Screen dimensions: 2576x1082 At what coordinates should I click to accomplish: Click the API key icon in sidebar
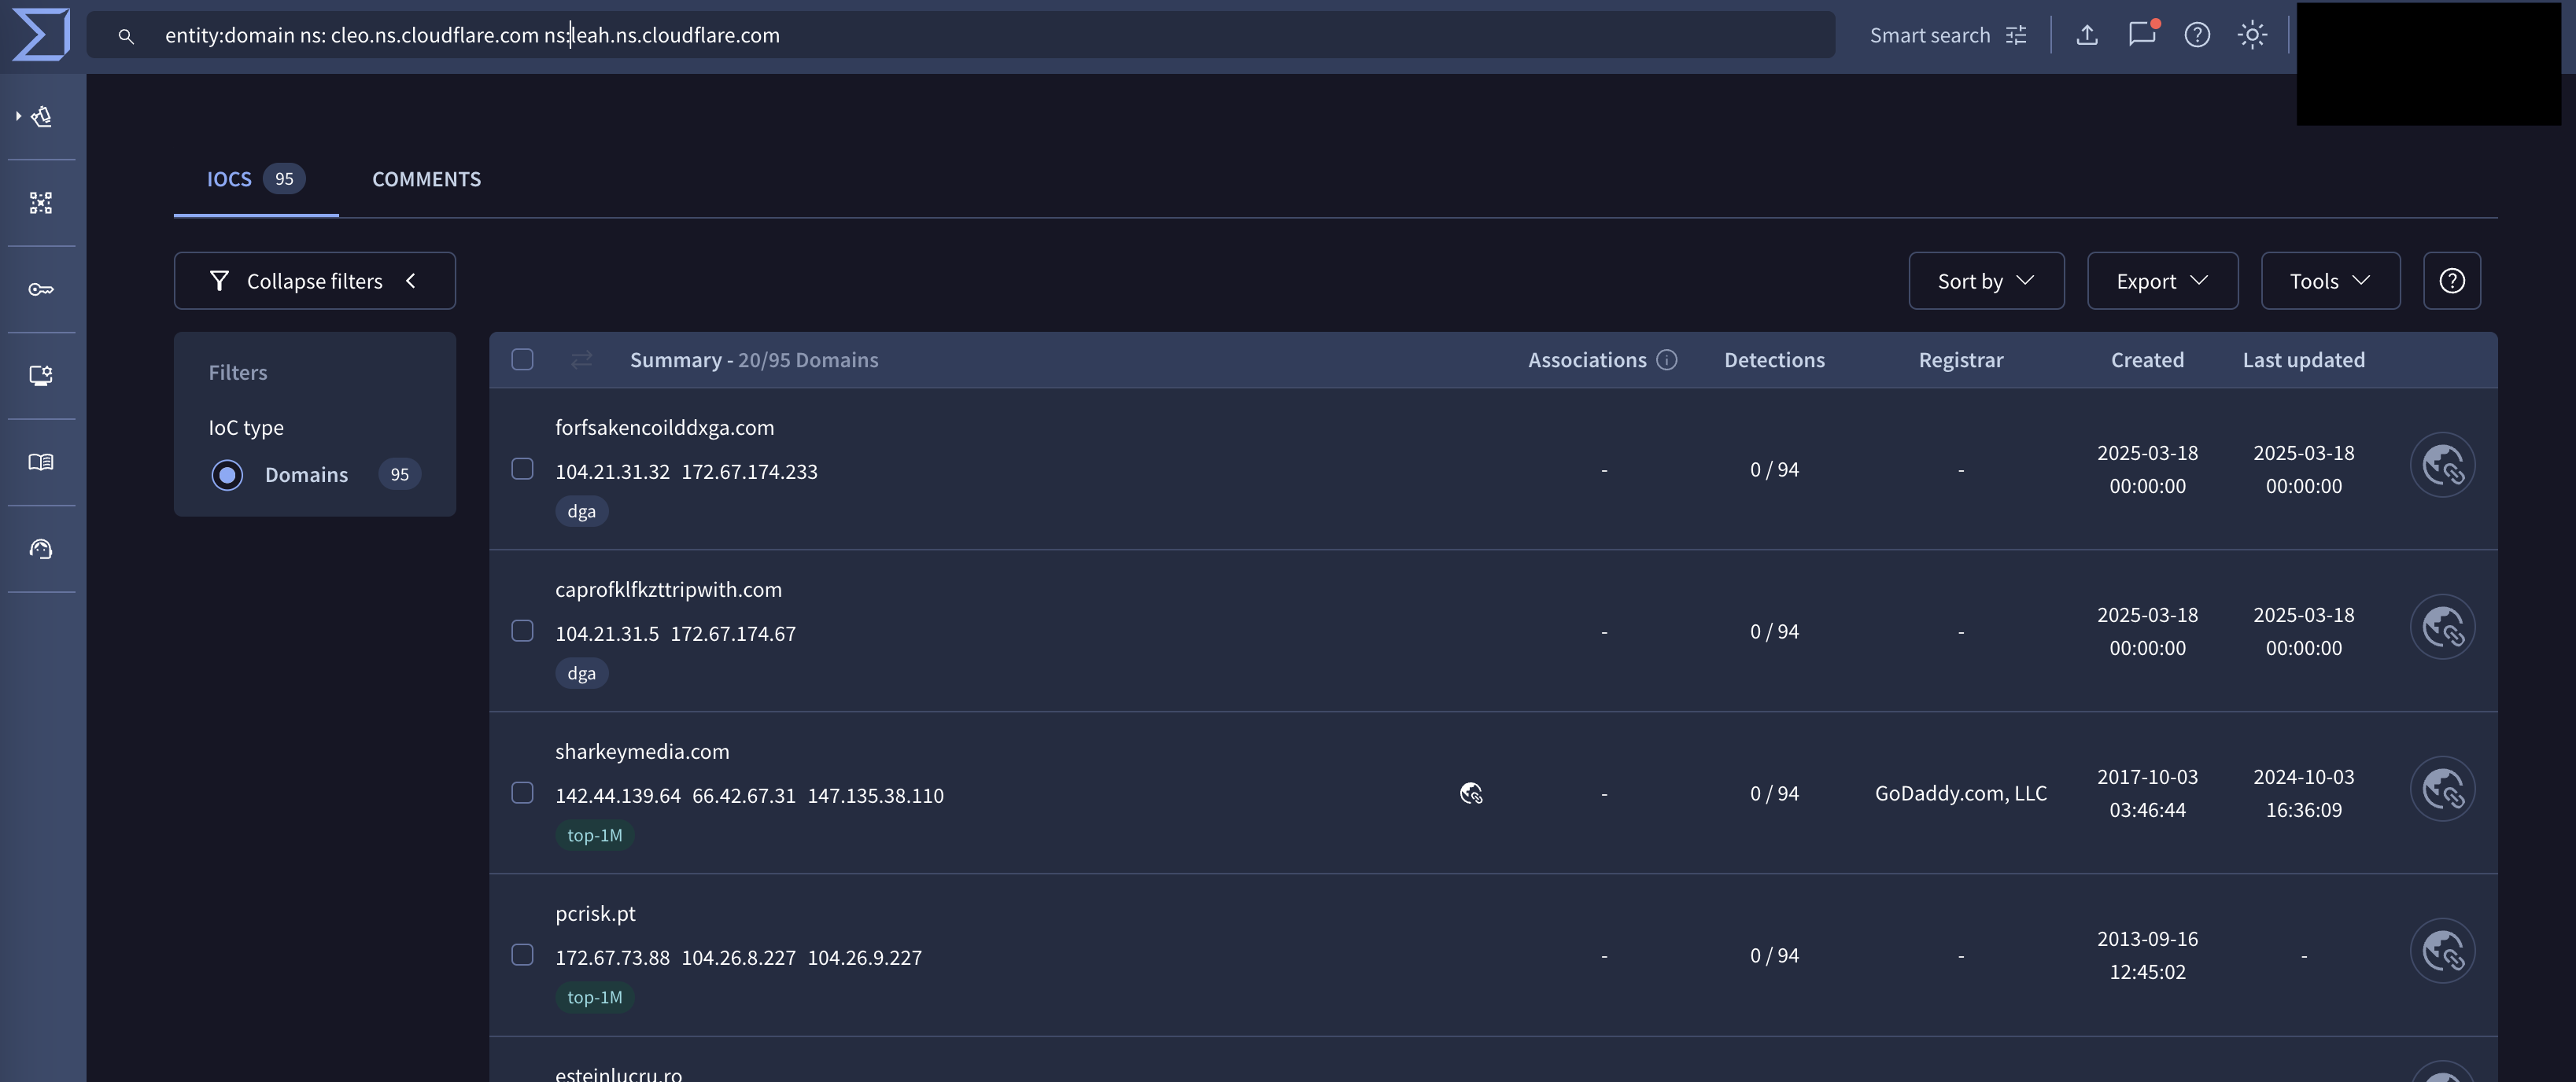click(41, 289)
